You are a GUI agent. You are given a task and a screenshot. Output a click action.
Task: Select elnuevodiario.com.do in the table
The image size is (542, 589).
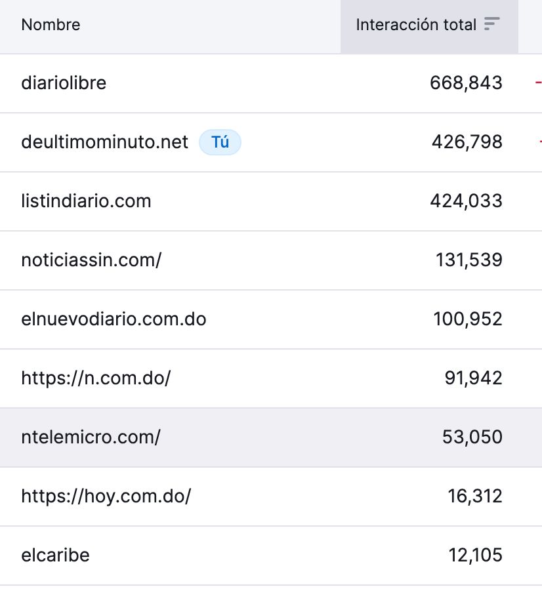(x=114, y=319)
